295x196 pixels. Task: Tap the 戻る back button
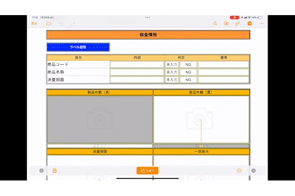[x=34, y=24]
